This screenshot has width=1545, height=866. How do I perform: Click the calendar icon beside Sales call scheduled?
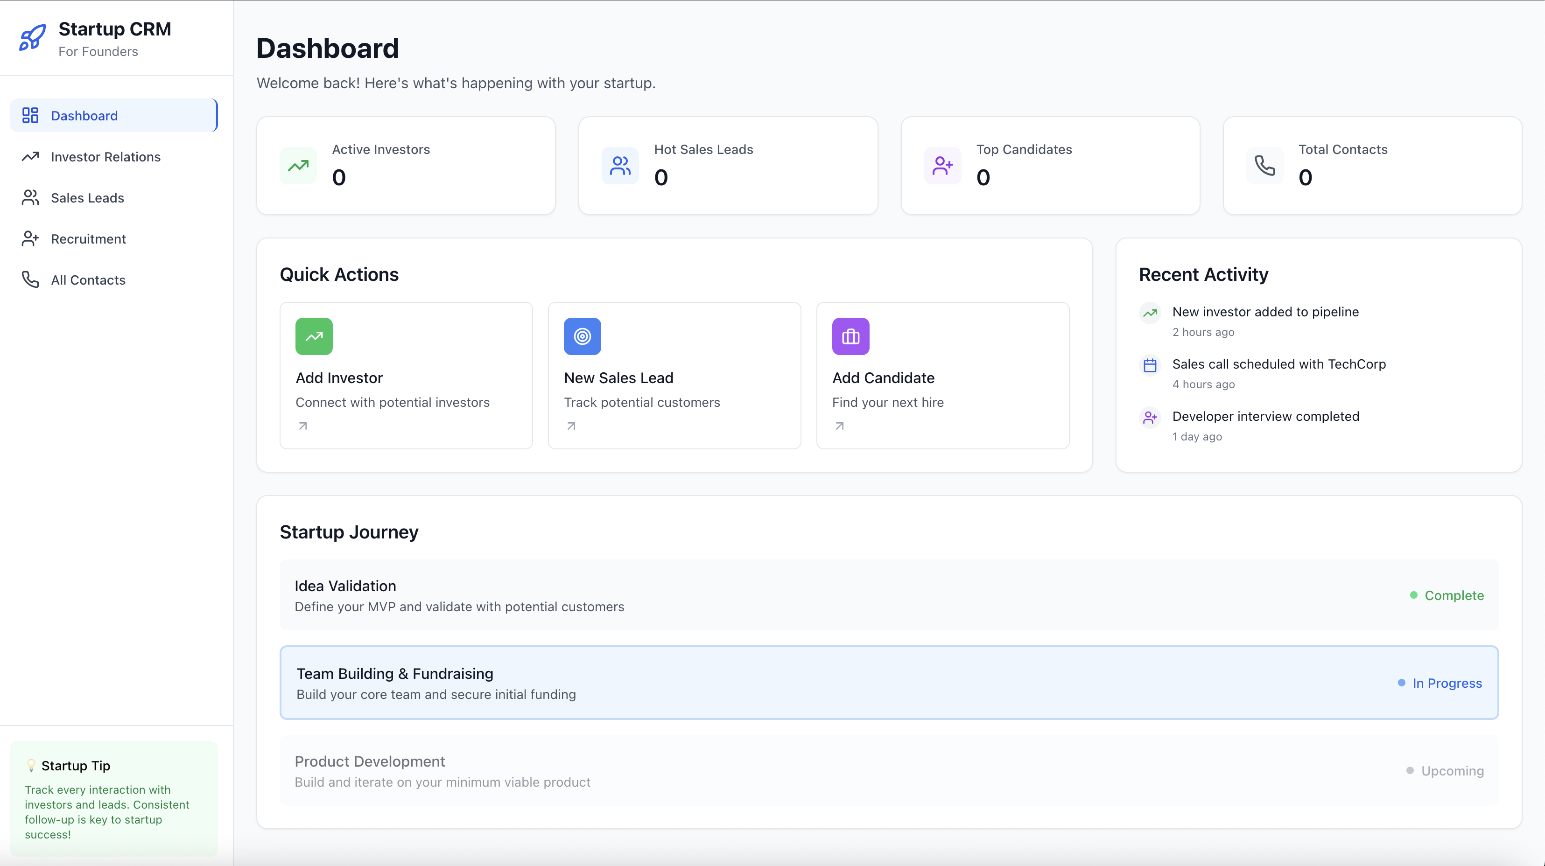coord(1150,364)
